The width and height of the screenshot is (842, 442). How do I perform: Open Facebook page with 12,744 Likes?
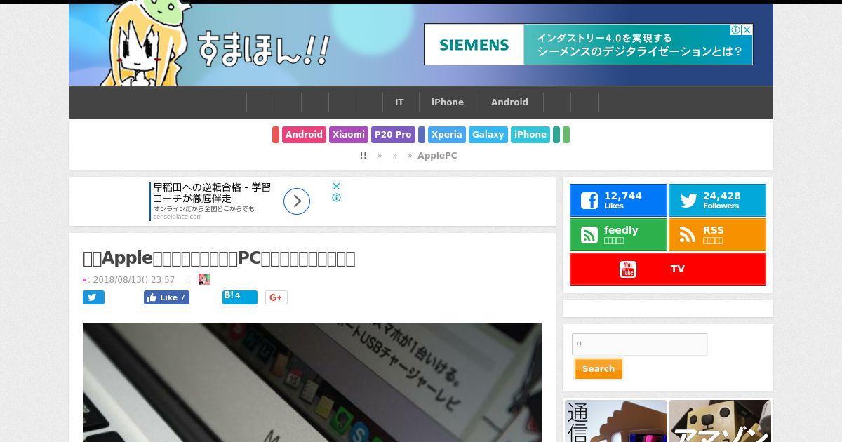618,201
